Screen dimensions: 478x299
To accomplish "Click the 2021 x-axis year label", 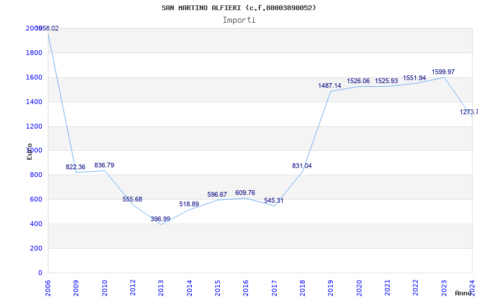I will 387,288.
